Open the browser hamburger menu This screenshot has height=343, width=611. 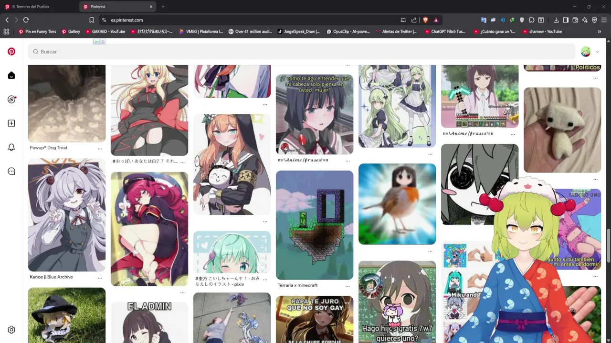(604, 20)
